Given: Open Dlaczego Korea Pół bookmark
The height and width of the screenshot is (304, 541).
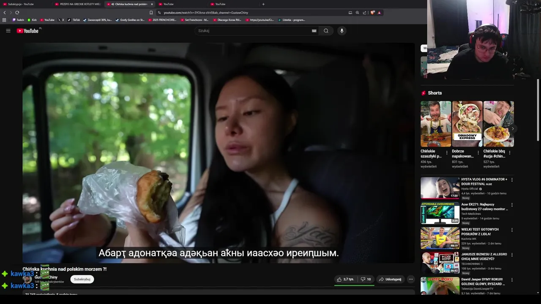Looking at the screenshot, I should tap(227, 20).
